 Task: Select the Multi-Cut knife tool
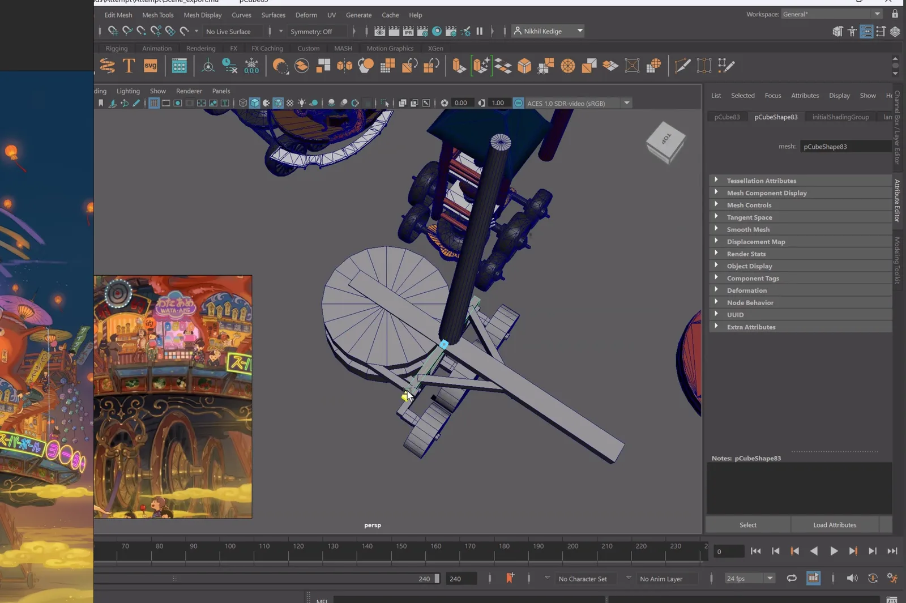coord(682,66)
